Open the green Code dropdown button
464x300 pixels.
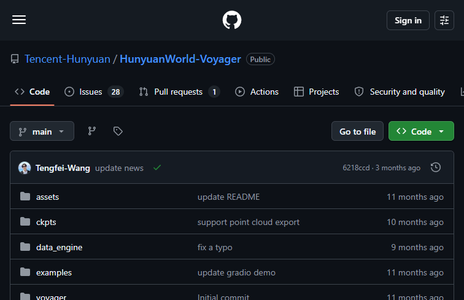[421, 131]
